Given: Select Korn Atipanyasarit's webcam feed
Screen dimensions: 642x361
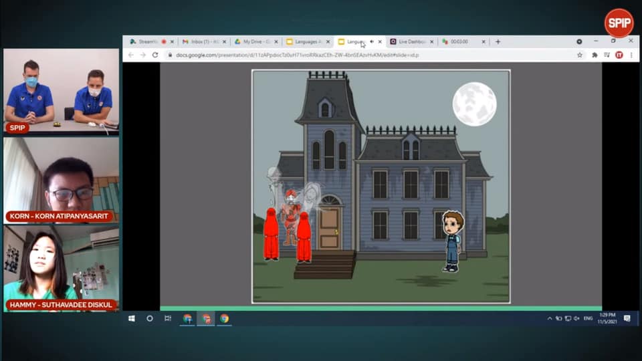Looking at the screenshot, I should [x=62, y=180].
